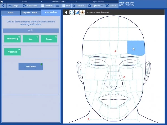
Task: Open the Size suffix option
Action: coord(31,39)
